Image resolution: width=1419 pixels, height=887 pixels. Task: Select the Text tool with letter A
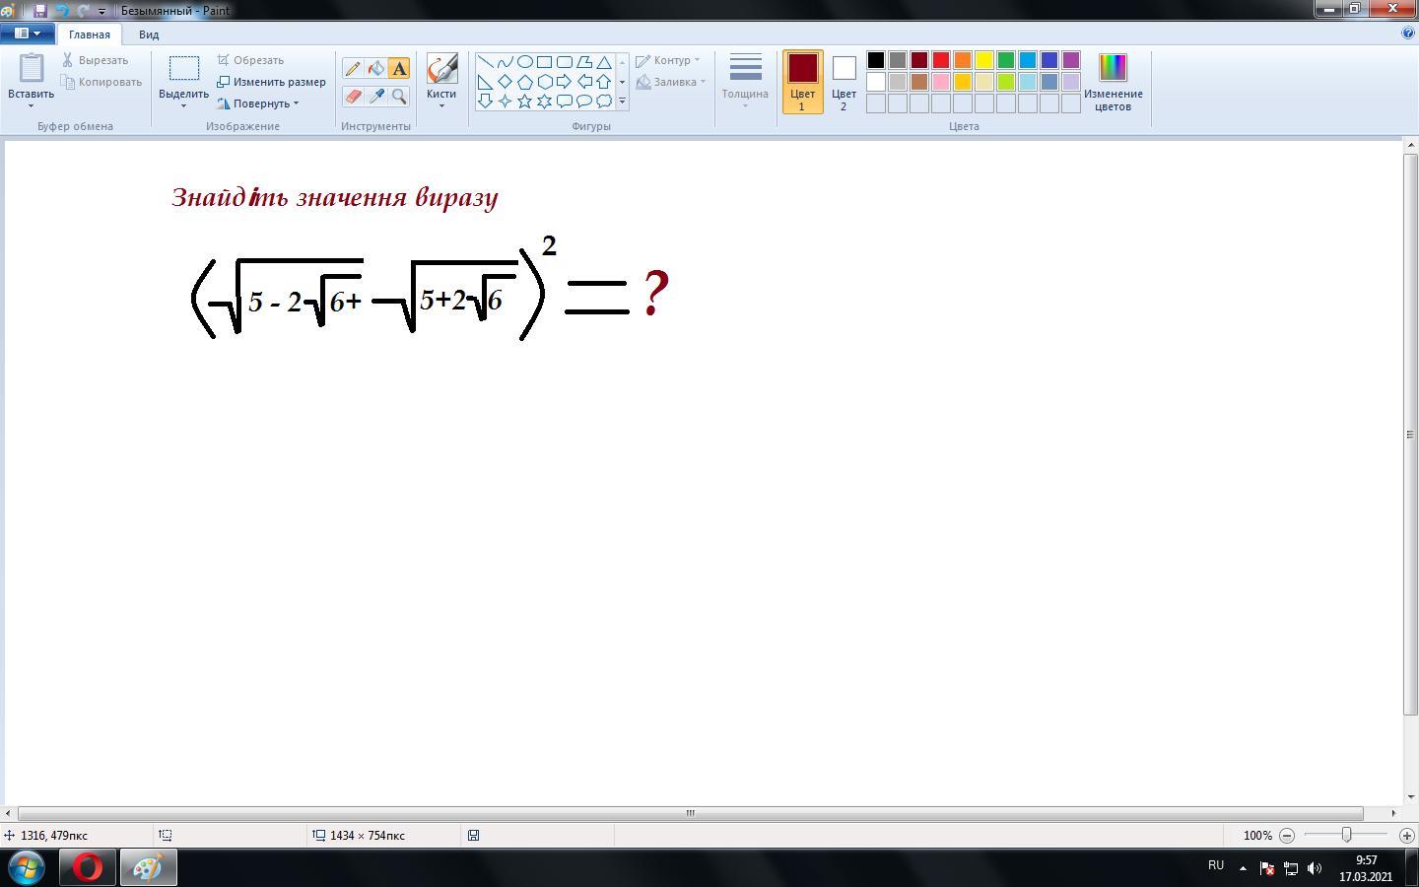point(399,68)
